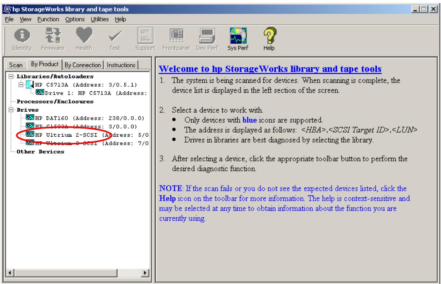Select Other Devices heading
Screen dimensions: 441x284
coord(41,152)
